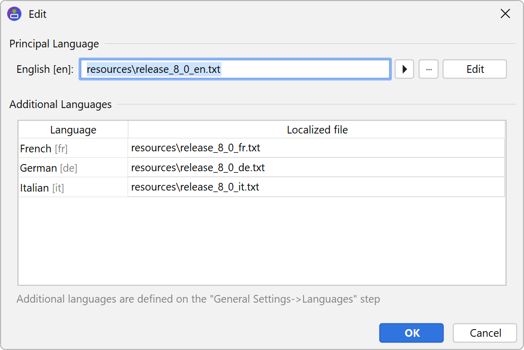Click the Principal Language section heading
The height and width of the screenshot is (350, 524).
click(x=54, y=44)
